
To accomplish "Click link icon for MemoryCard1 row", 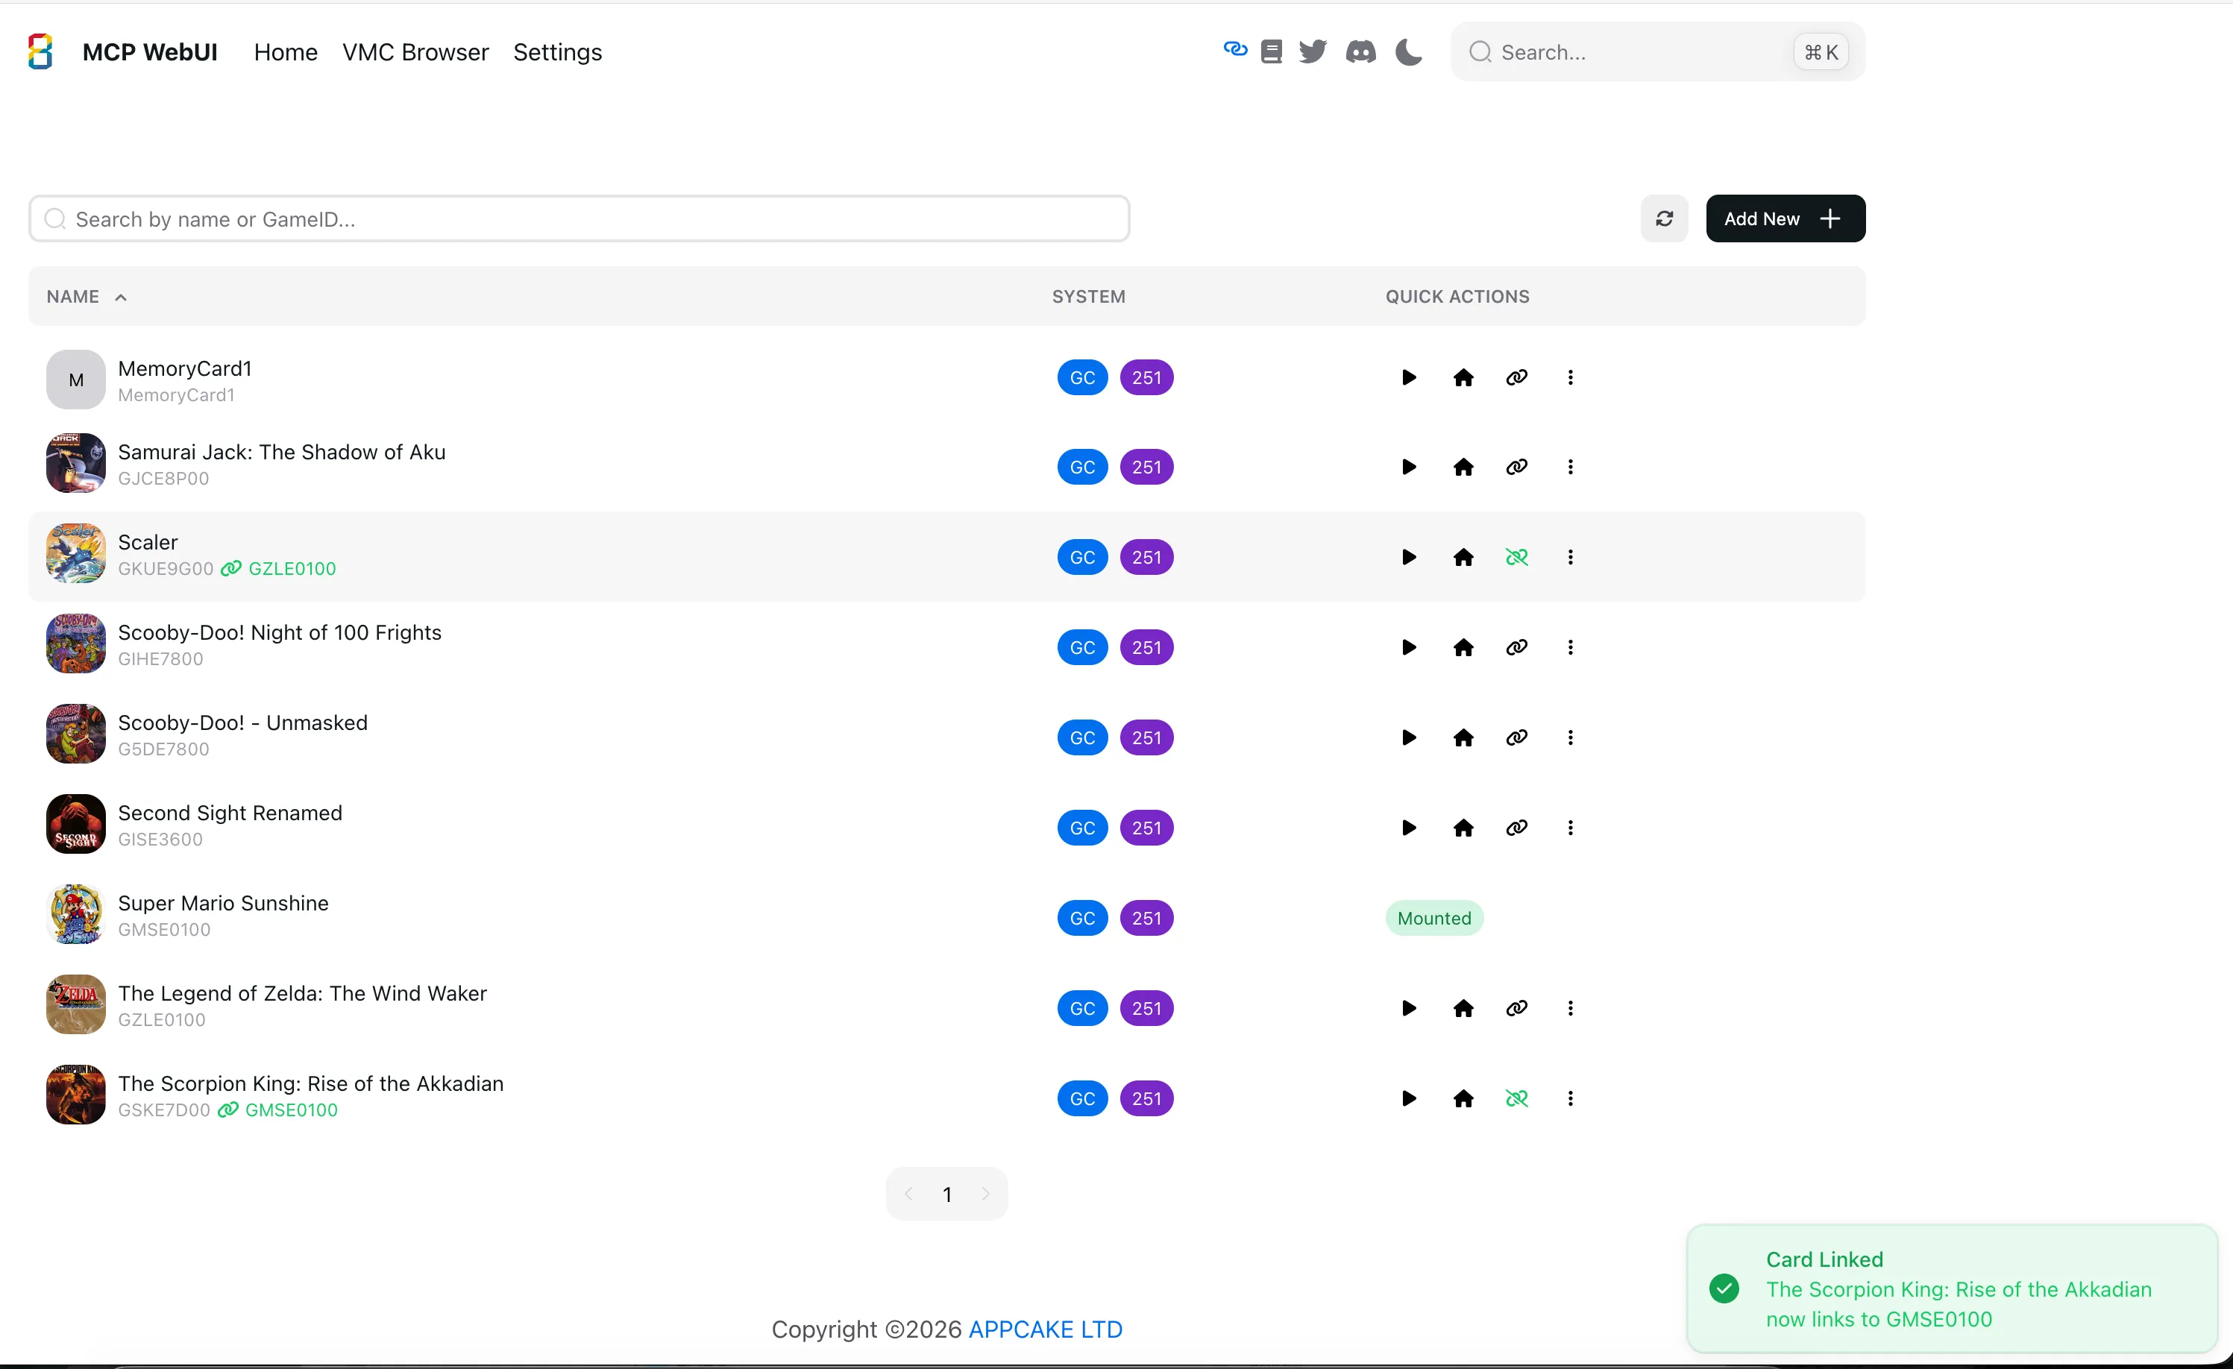I will [x=1516, y=377].
